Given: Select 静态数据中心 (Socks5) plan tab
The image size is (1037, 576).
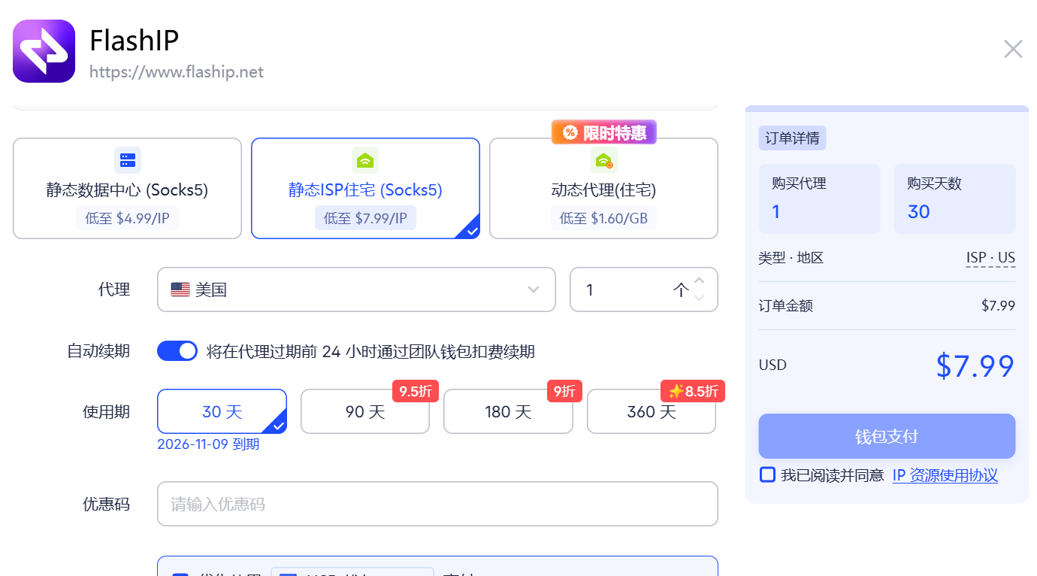Looking at the screenshot, I should [x=128, y=188].
